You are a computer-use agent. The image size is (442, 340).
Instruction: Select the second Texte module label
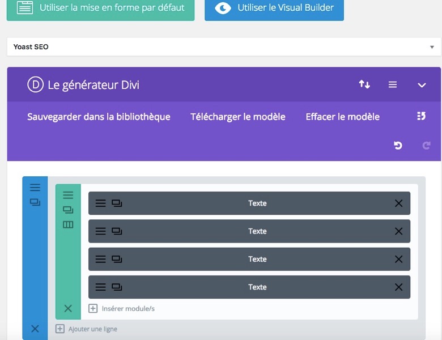click(x=257, y=231)
